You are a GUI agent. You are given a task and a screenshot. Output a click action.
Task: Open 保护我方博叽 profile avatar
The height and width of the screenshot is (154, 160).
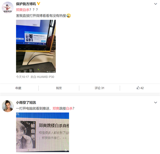pyautogui.click(x=8, y=7)
